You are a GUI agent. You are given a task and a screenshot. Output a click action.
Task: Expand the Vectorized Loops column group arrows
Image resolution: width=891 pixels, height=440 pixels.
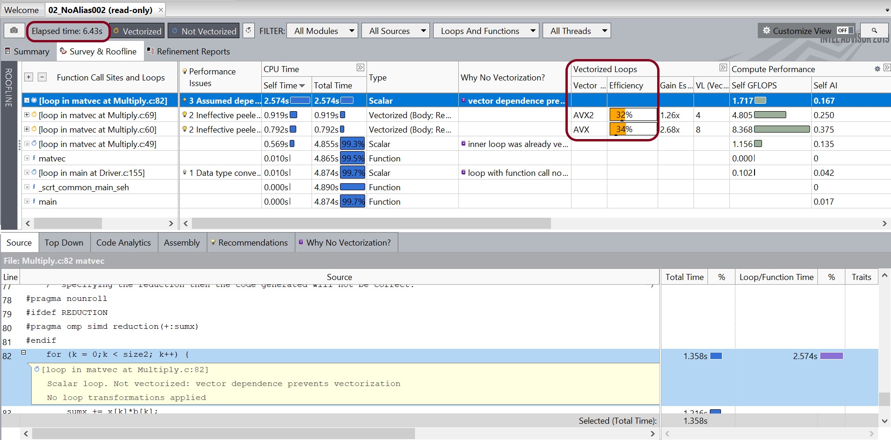pos(723,68)
